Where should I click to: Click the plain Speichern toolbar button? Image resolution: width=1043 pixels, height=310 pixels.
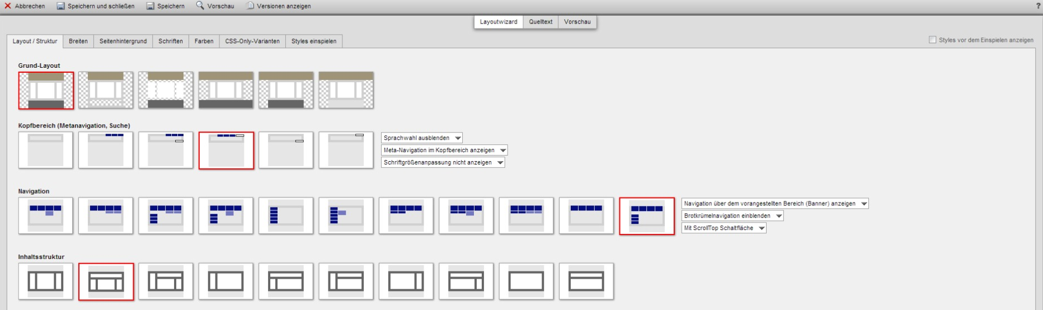click(166, 6)
